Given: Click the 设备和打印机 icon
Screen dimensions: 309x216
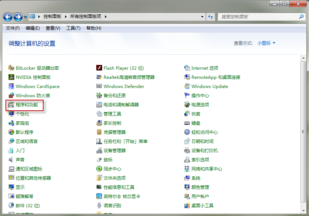Looking at the screenshot, I should 187,150.
